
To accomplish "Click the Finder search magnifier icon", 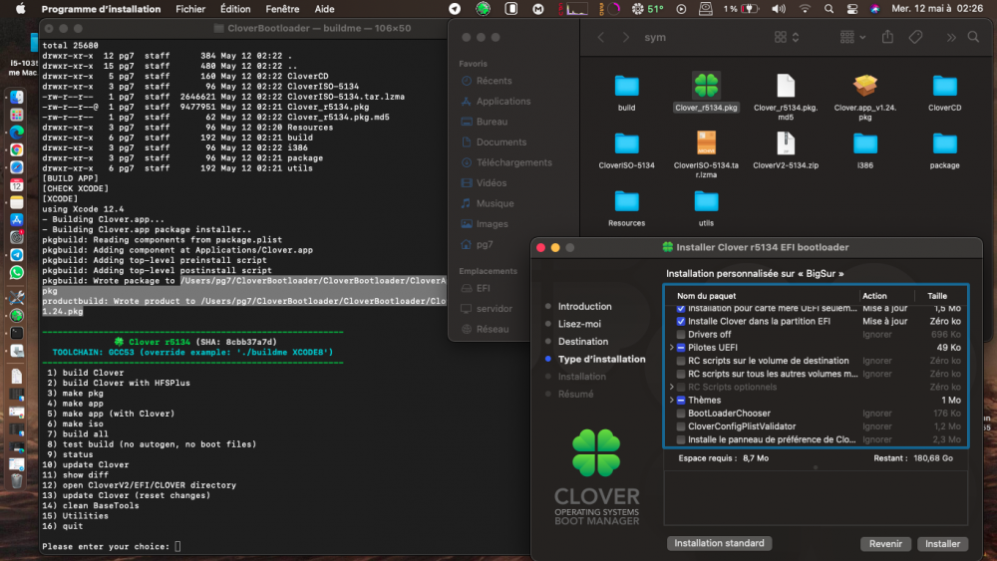I will click(973, 37).
